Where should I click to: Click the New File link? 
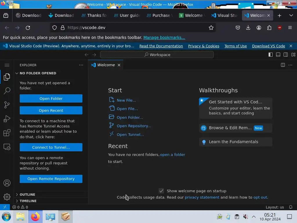(126, 100)
